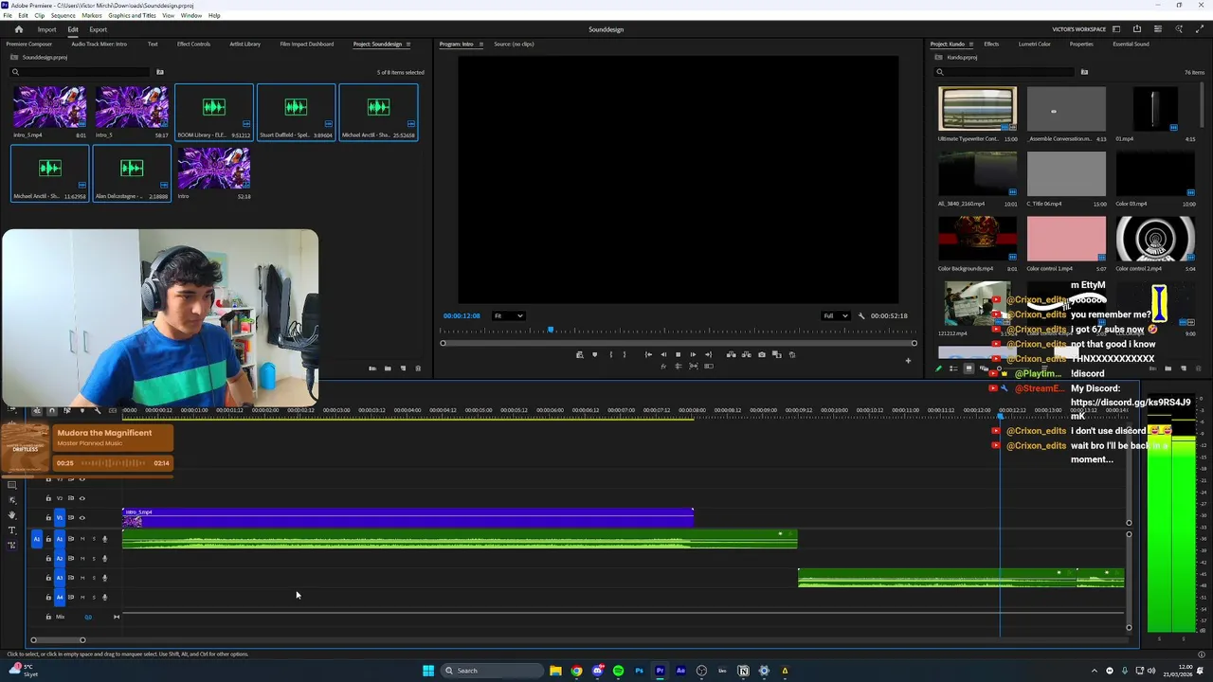Open the Window menu
This screenshot has height=682, width=1213.
(190, 15)
